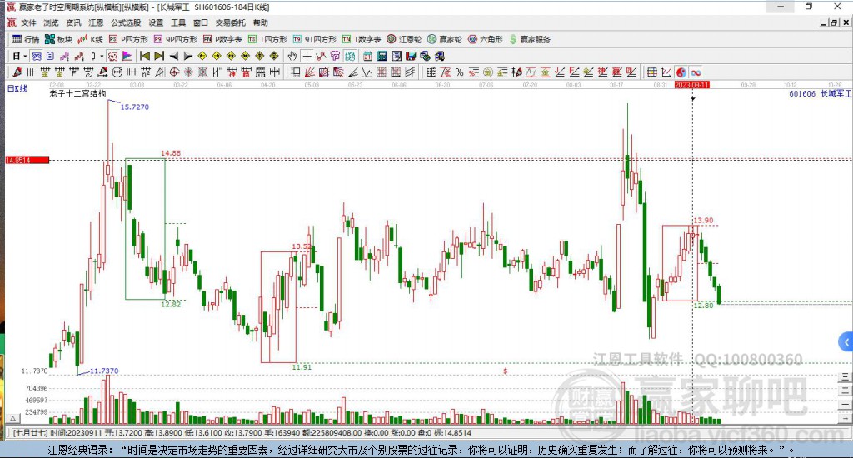This screenshot has height=458, width=853.
Task: Click the yellow diamond with right arrow
Action: (x=217, y=56)
